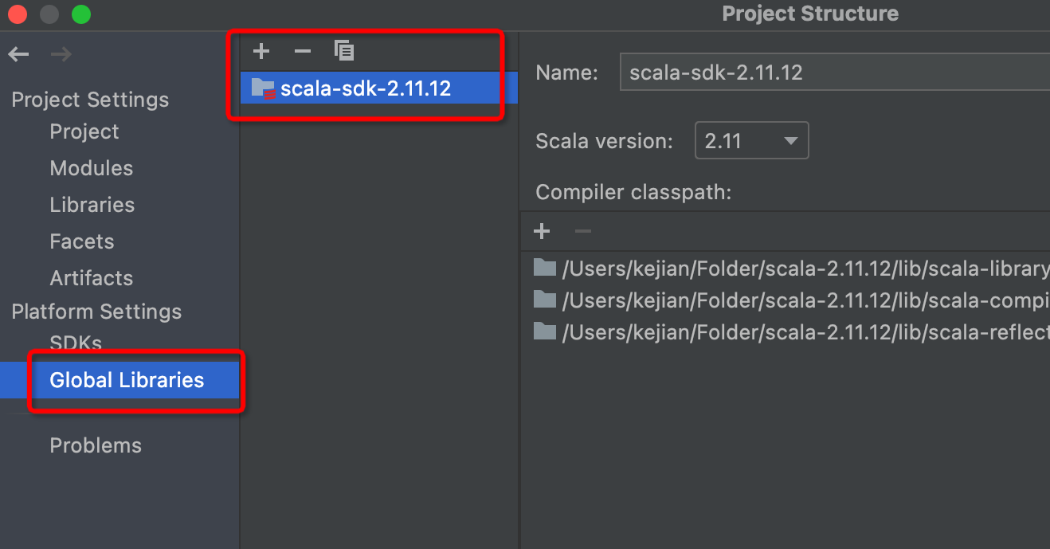
Task: View the Problems section
Action: (96, 445)
